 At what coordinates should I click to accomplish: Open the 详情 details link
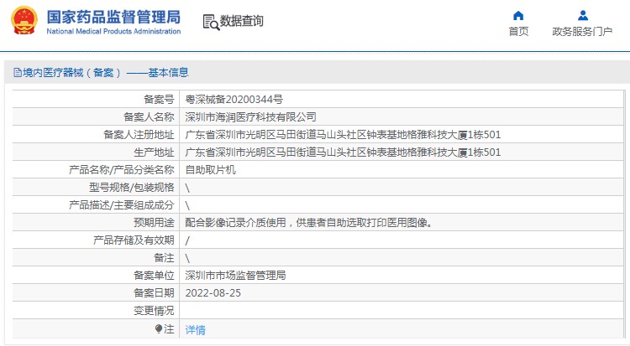click(x=195, y=329)
